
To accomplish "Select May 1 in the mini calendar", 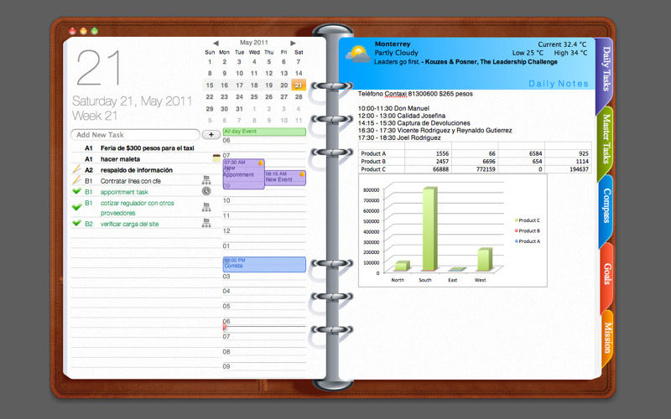I will tap(210, 61).
